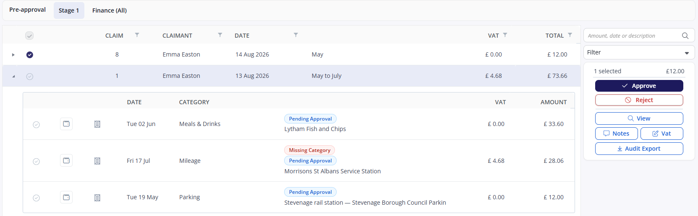The width and height of the screenshot is (698, 216).
Task: Click the View button
Action: pos(639,118)
